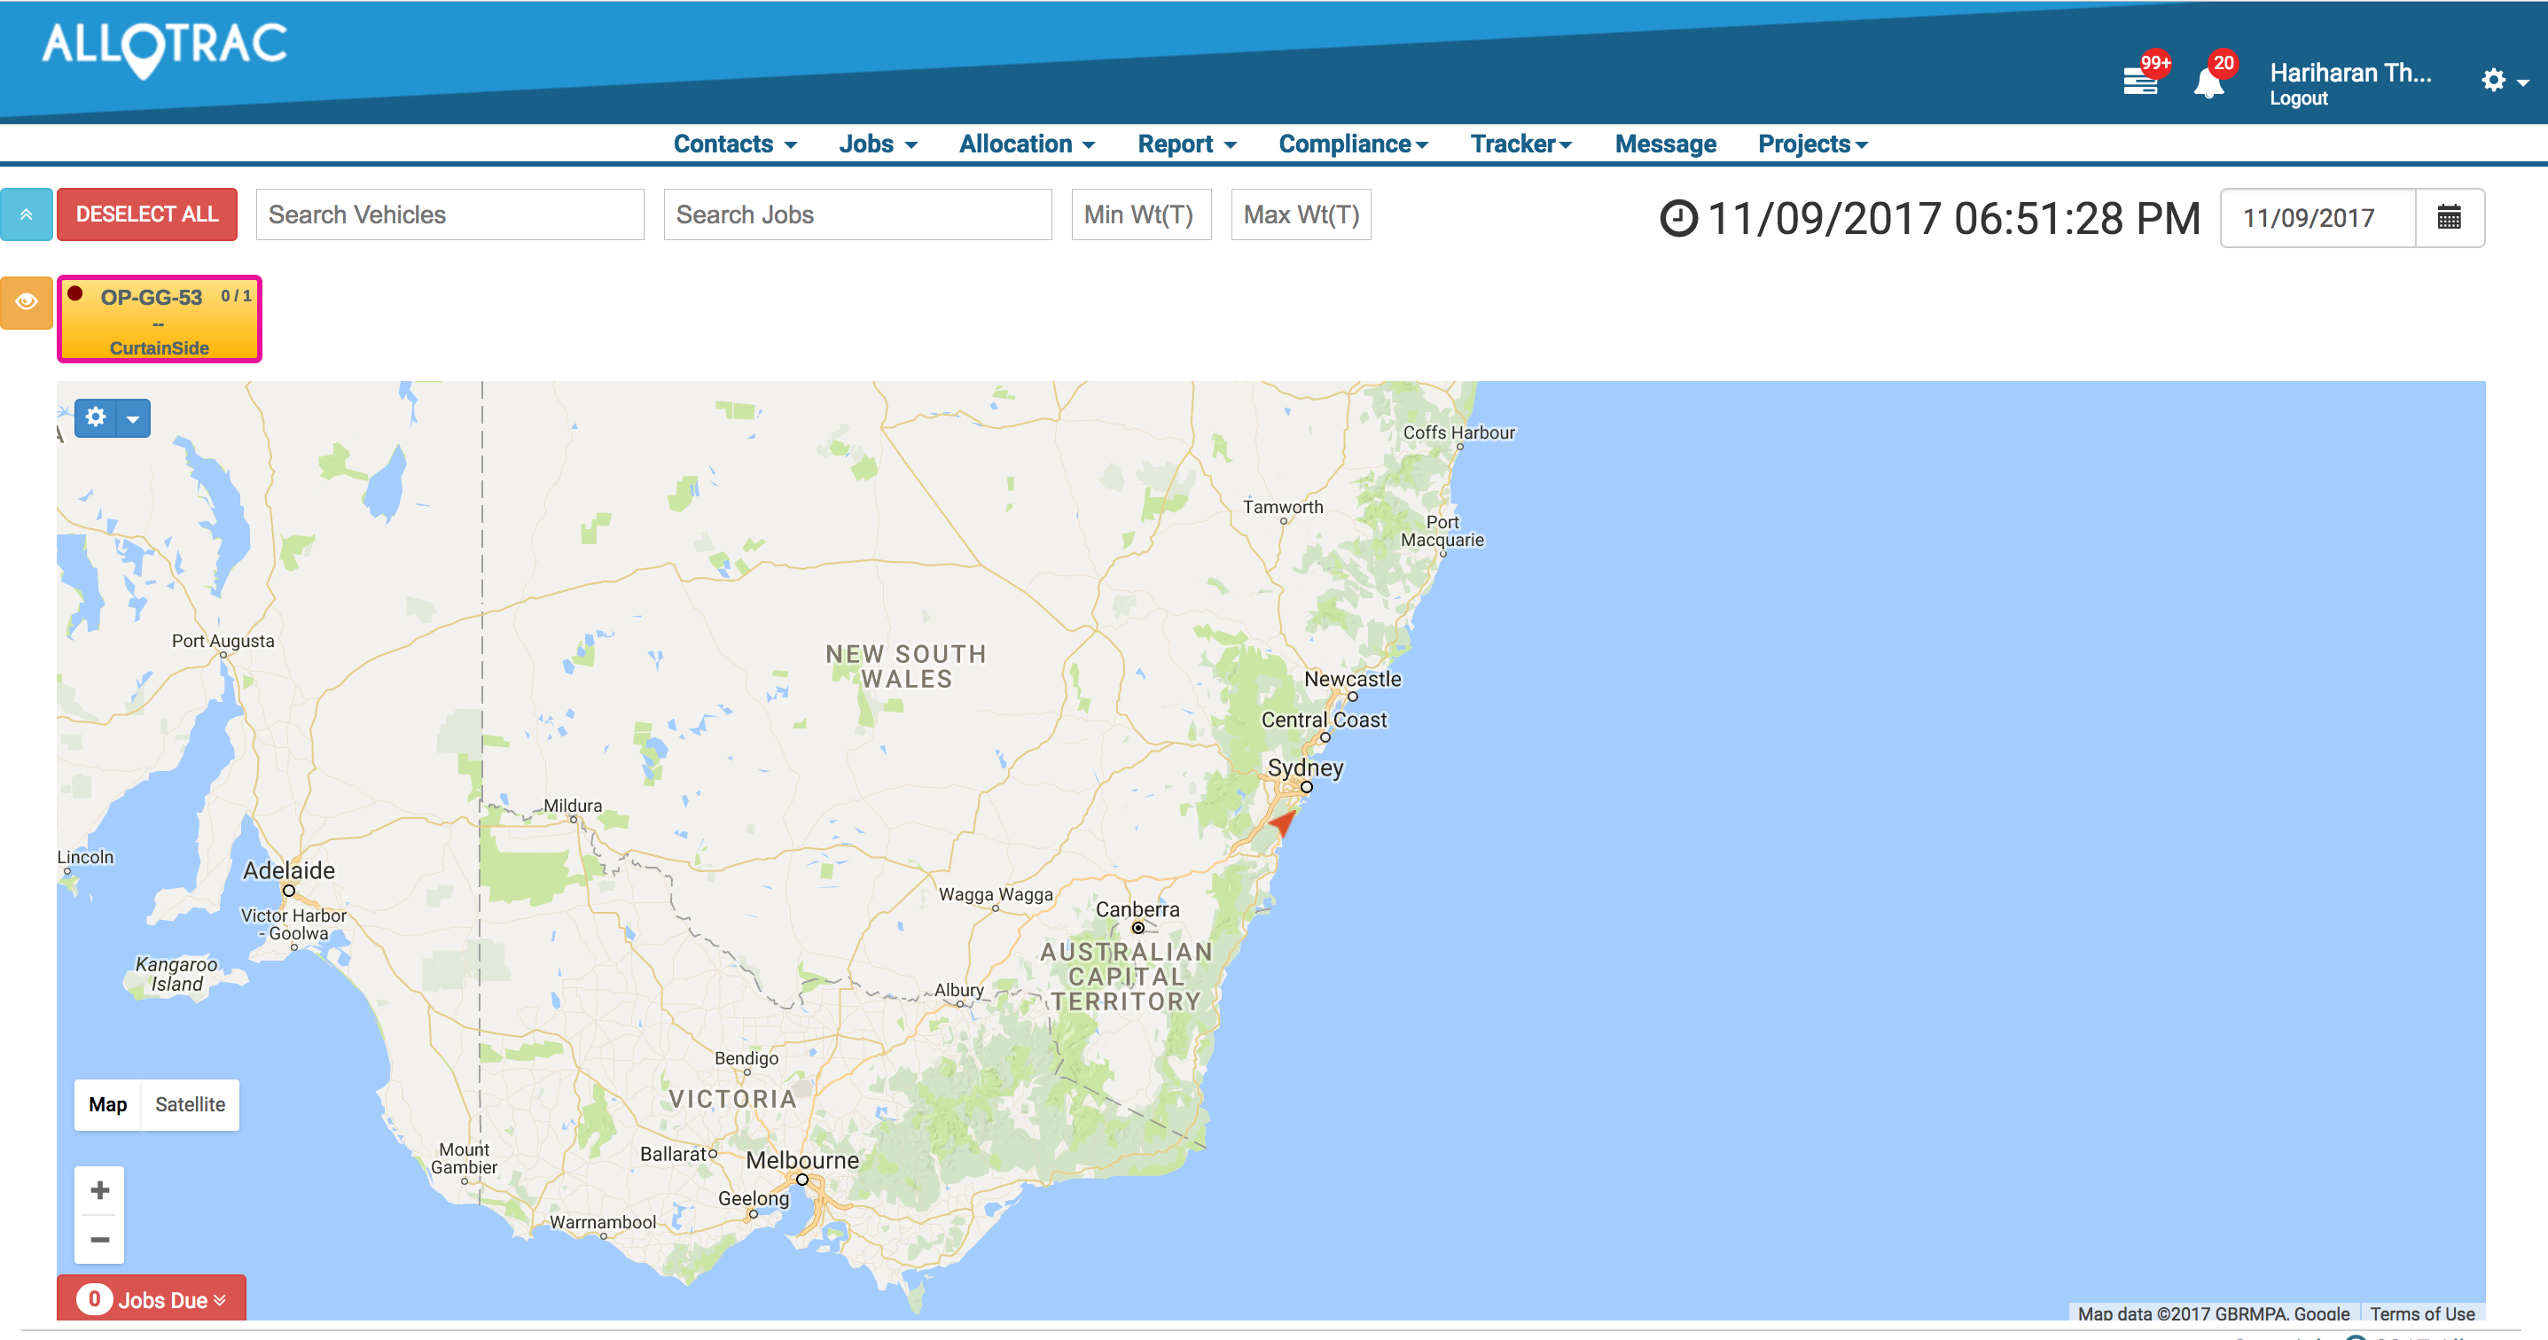Click the top-right account settings gear icon
The width and height of the screenshot is (2548, 1340).
click(2493, 80)
